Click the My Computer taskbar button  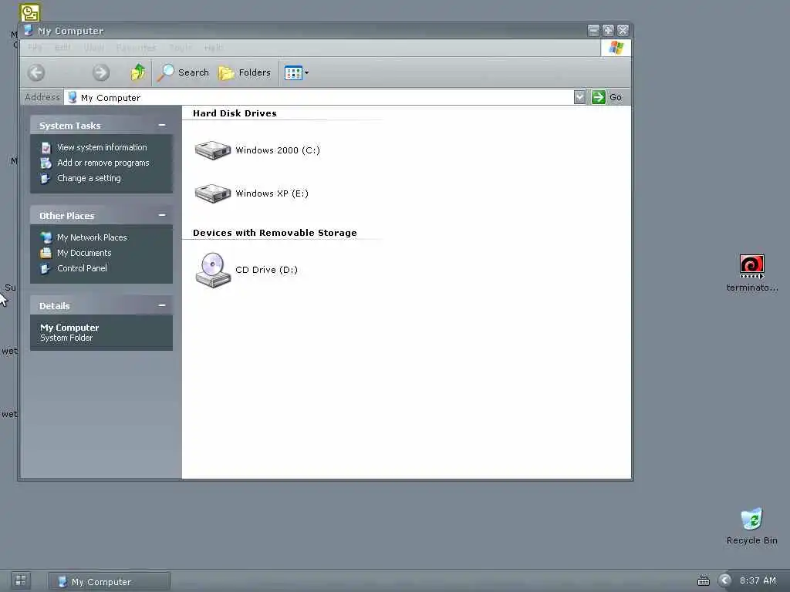coord(110,581)
